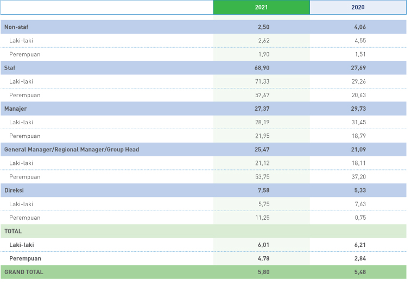Select value 7,63 in 2020 column
Screen dimensions: 411x286
tap(360, 204)
